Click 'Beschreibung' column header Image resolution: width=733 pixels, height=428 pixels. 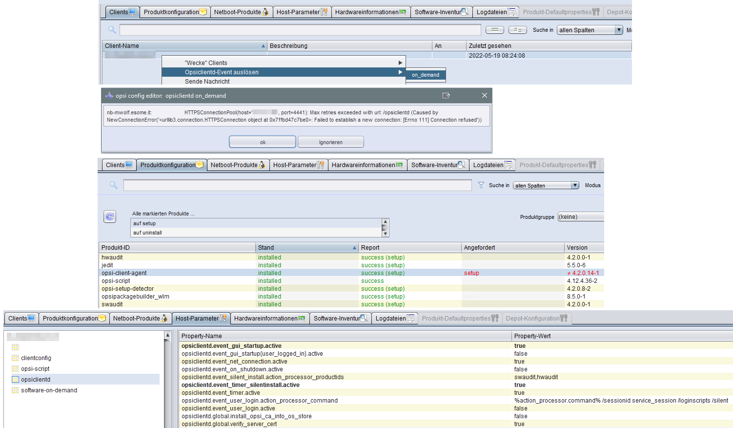[x=349, y=46]
